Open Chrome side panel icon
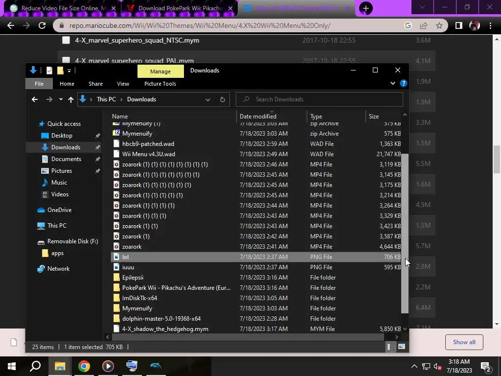Viewport: 501px width, 376px height. tap(459, 25)
